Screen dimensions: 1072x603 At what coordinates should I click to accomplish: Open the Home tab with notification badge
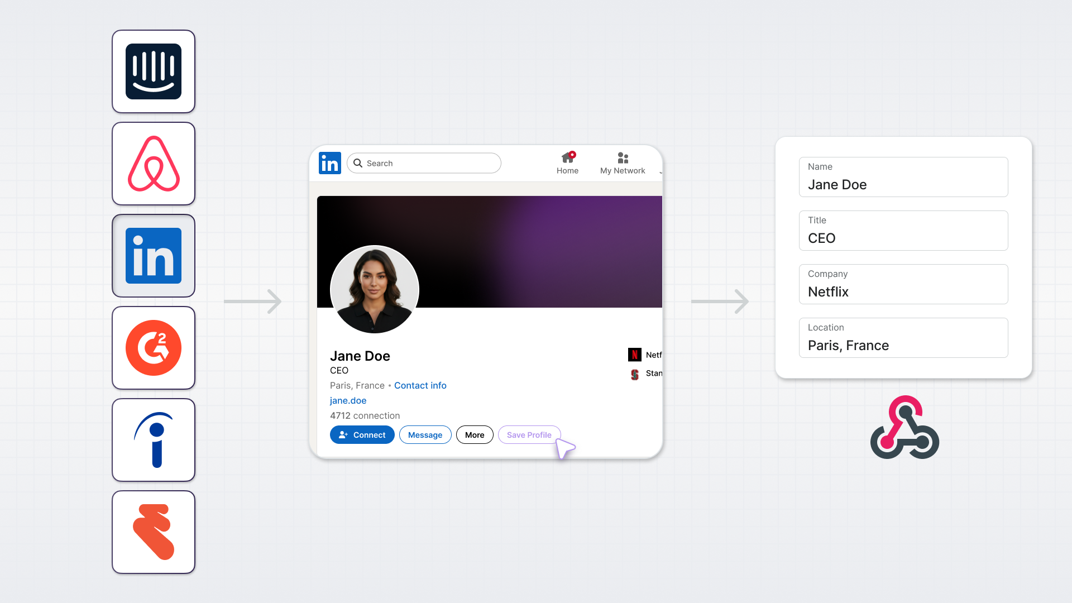567,163
